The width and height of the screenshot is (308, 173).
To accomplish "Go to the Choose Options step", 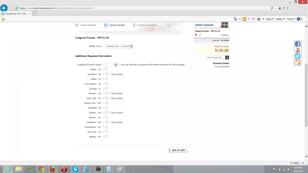I will pyautogui.click(x=114, y=25).
